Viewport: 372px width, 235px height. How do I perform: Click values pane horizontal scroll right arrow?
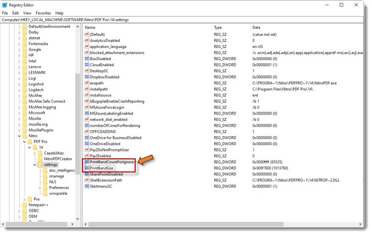pos(360,224)
